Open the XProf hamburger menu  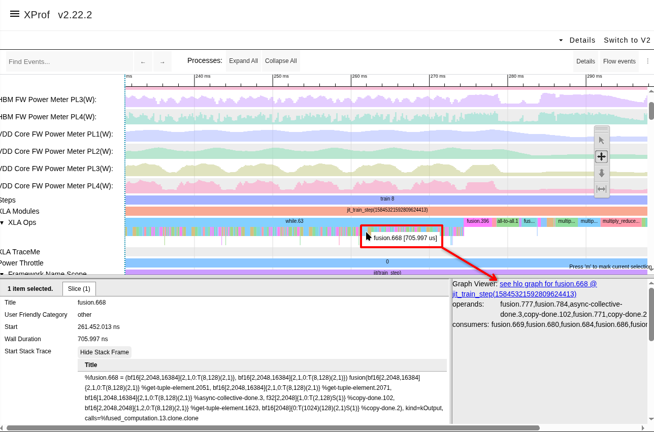[x=15, y=14]
